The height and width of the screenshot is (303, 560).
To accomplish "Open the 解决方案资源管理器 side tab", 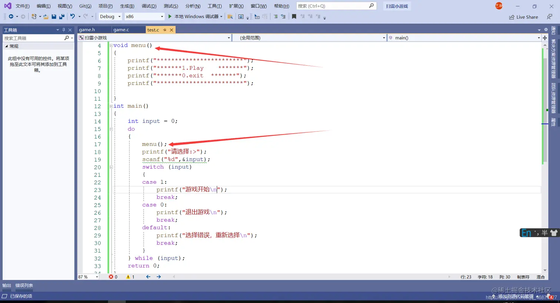I will 553,59.
